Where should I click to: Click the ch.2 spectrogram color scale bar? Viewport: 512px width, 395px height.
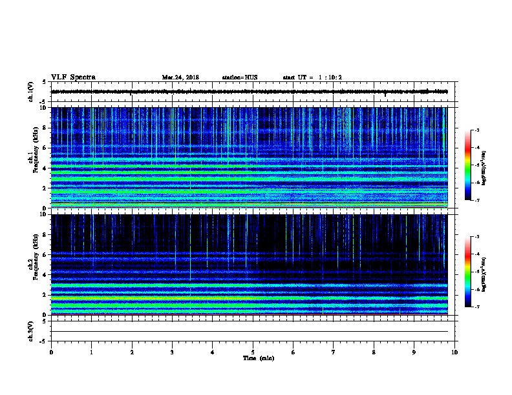click(x=467, y=272)
